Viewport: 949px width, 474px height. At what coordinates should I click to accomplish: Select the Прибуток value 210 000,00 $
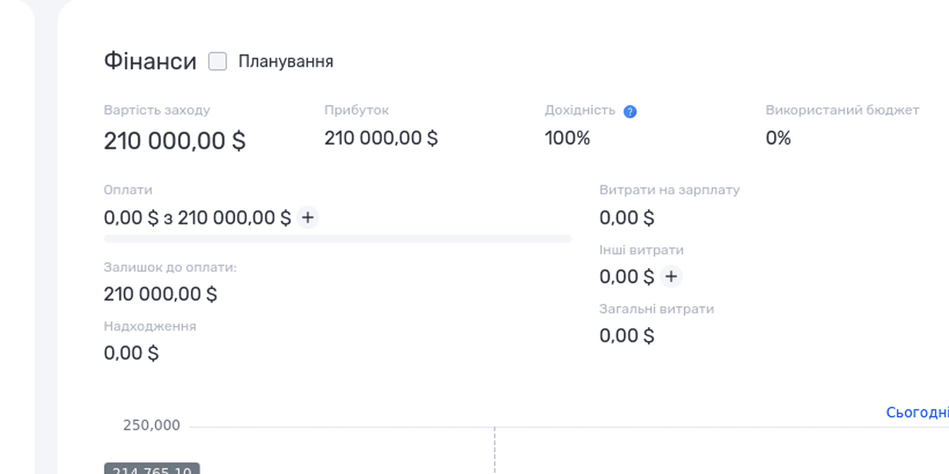(x=381, y=138)
